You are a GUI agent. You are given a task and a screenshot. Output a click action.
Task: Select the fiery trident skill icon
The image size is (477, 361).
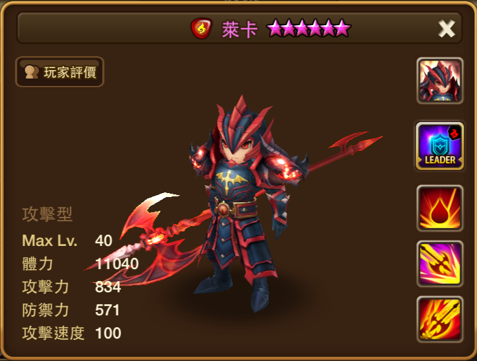click(x=440, y=319)
